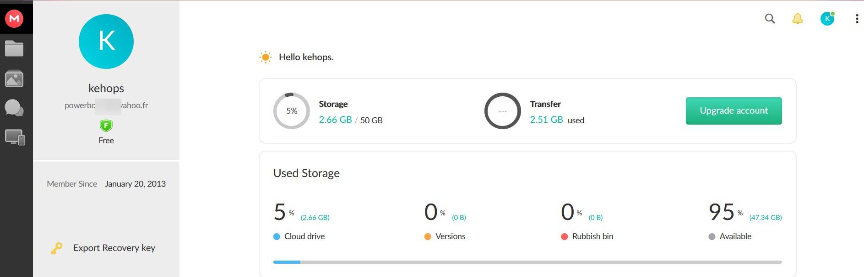Click the green Free plan shield badge
Viewport: 864px width, 277px height.
pos(106,125)
